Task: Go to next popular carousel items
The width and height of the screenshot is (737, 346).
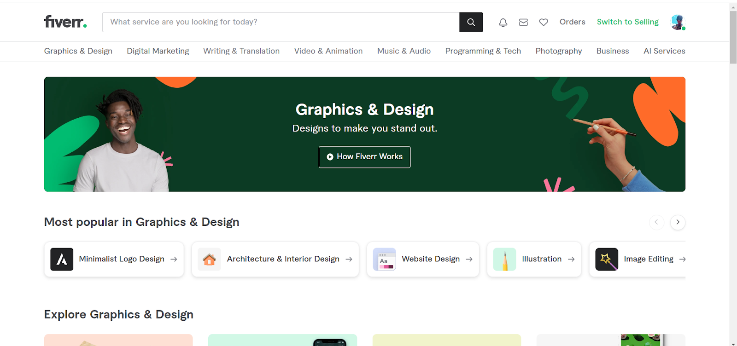Action: tap(678, 222)
